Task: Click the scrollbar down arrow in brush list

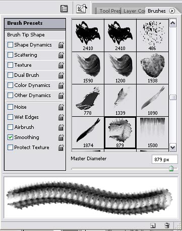Action: [x=173, y=148]
